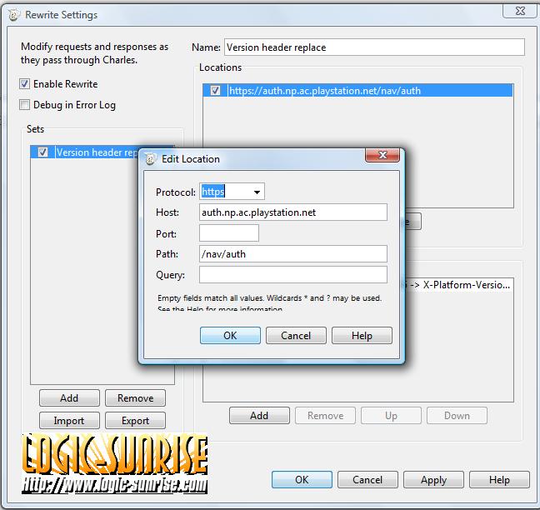Select the X-Platform-Versio... rule row

[460, 285]
